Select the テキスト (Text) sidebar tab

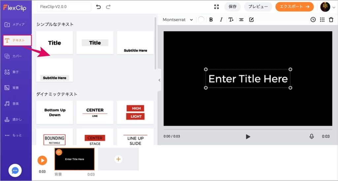coord(17,40)
